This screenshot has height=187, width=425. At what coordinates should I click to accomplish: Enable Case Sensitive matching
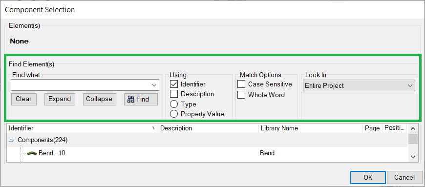[x=241, y=84]
